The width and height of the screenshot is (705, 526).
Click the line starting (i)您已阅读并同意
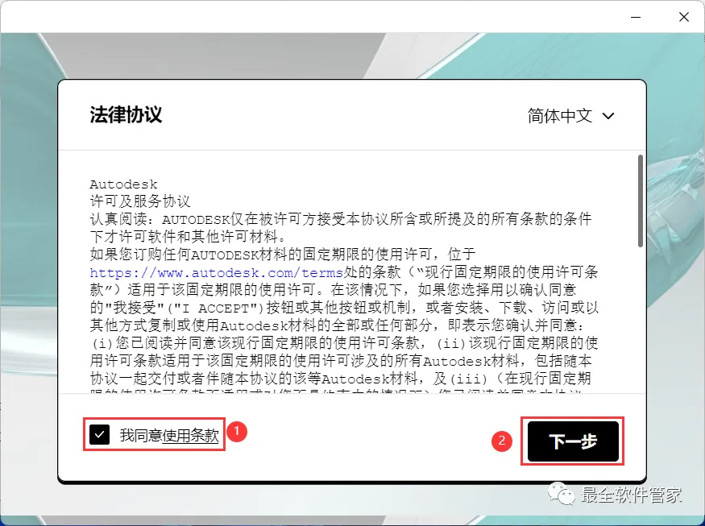tap(344, 343)
